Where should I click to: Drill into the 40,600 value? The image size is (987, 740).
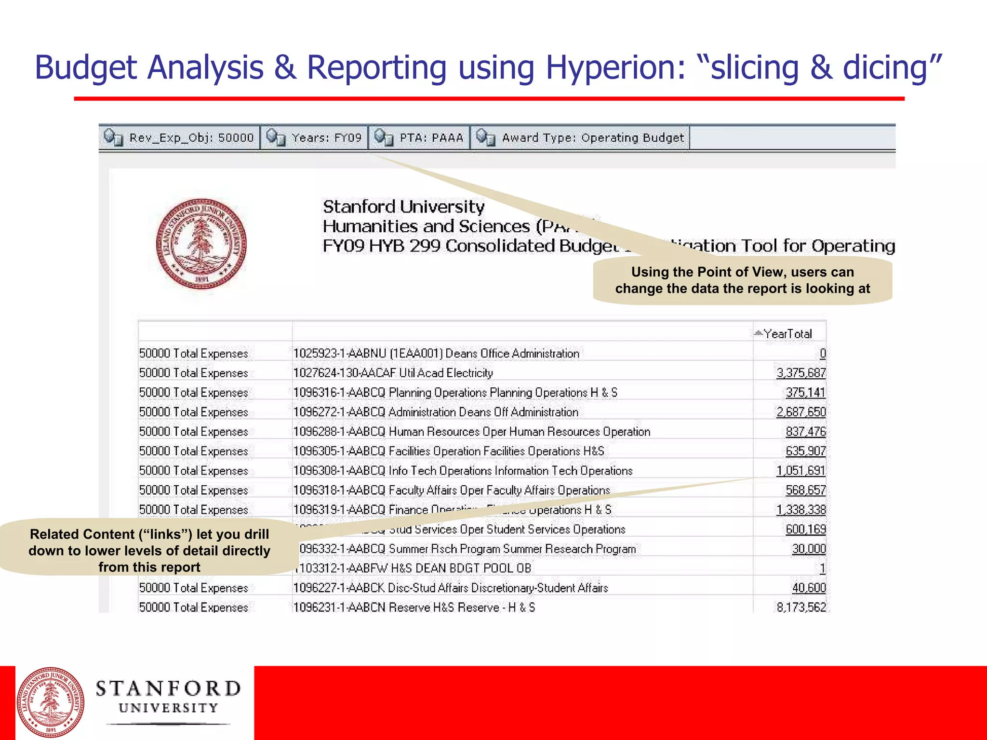[809, 588]
